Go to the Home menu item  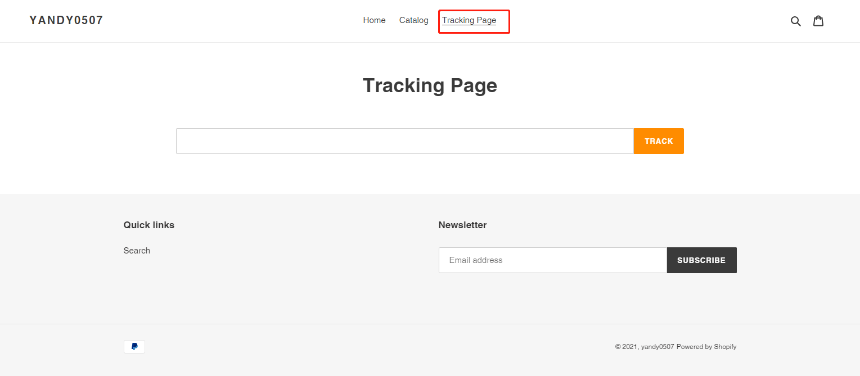(374, 20)
